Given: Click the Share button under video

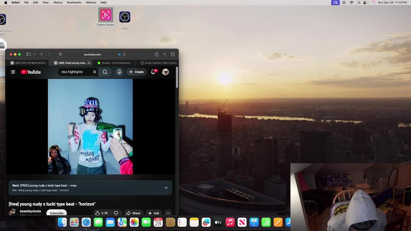Looking at the screenshot, I should (x=133, y=213).
